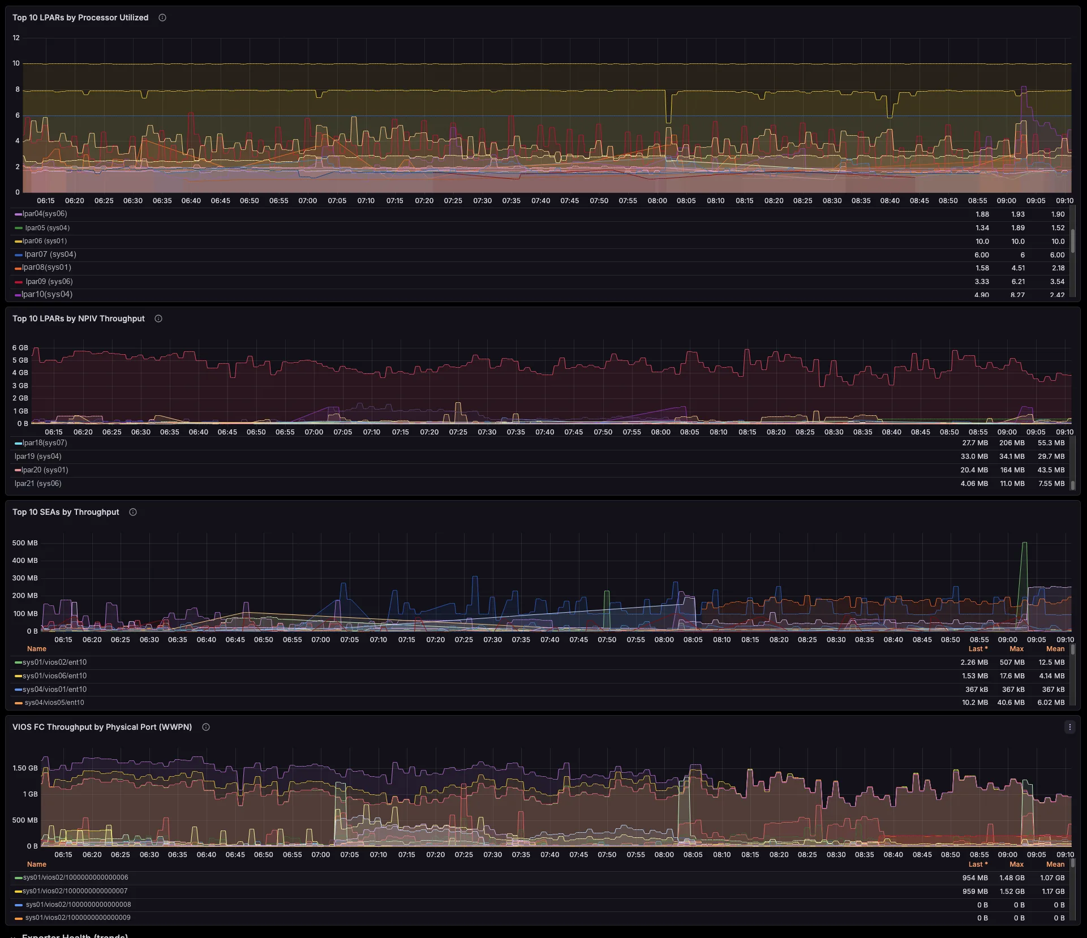Show info for Top 10 SEAs panel
Viewport: 1087px width, 938px height.
133,512
